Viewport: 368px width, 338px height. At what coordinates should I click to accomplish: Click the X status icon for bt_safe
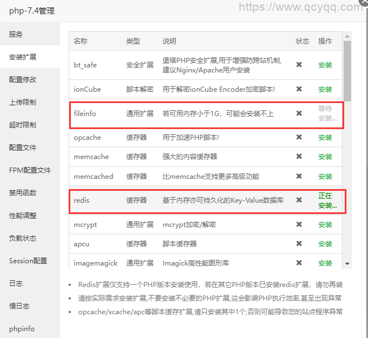299,65
